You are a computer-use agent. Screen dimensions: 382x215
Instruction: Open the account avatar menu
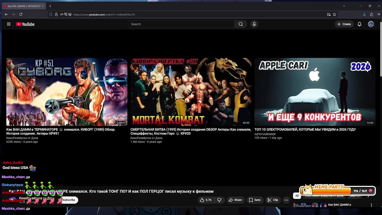pyautogui.click(x=371, y=24)
